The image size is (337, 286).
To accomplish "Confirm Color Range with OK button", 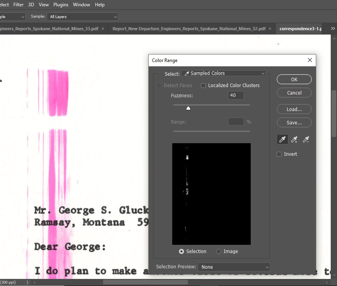I will tap(294, 79).
